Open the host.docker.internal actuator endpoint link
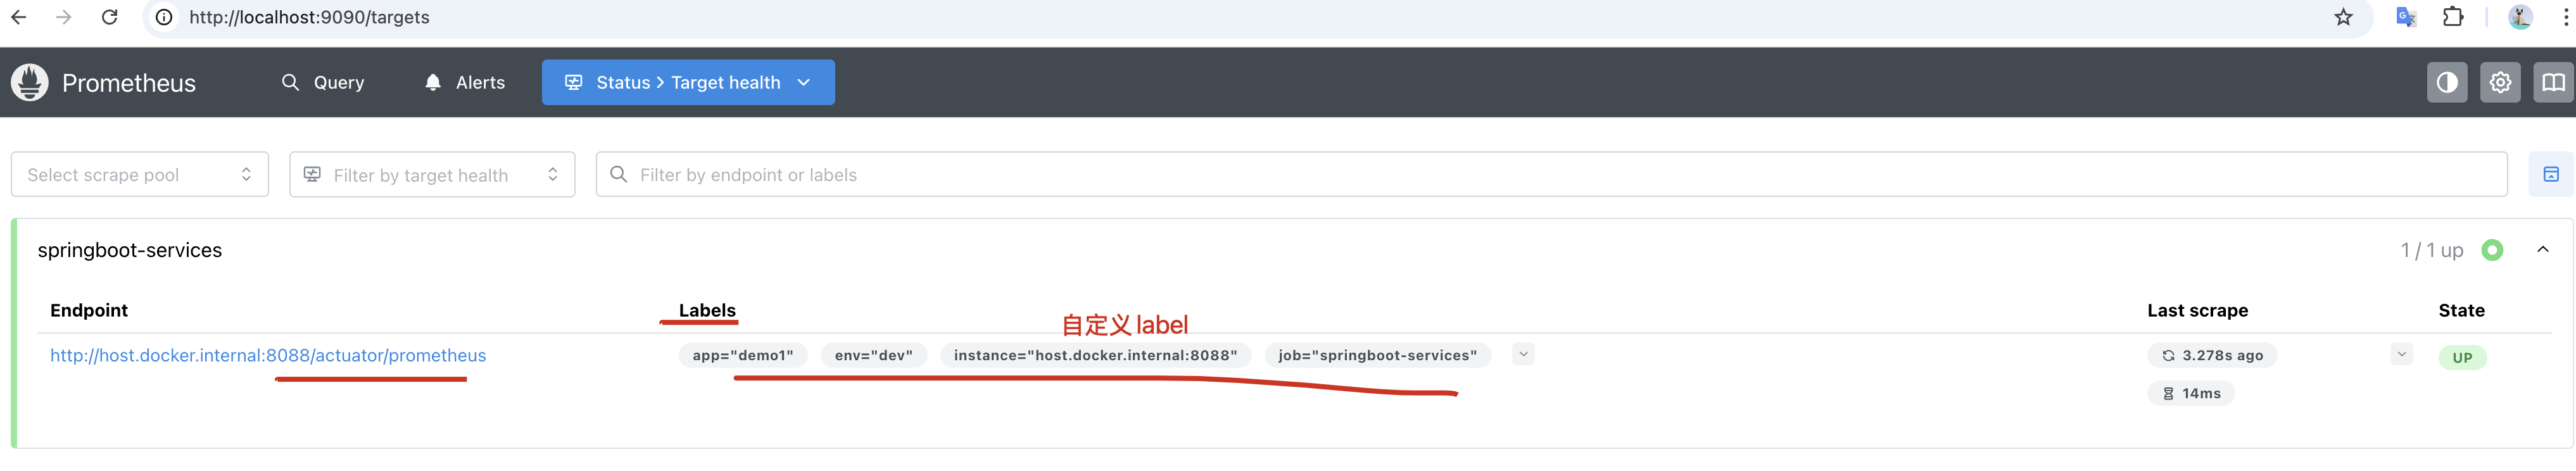2576x471 pixels. pyautogui.click(x=268, y=355)
